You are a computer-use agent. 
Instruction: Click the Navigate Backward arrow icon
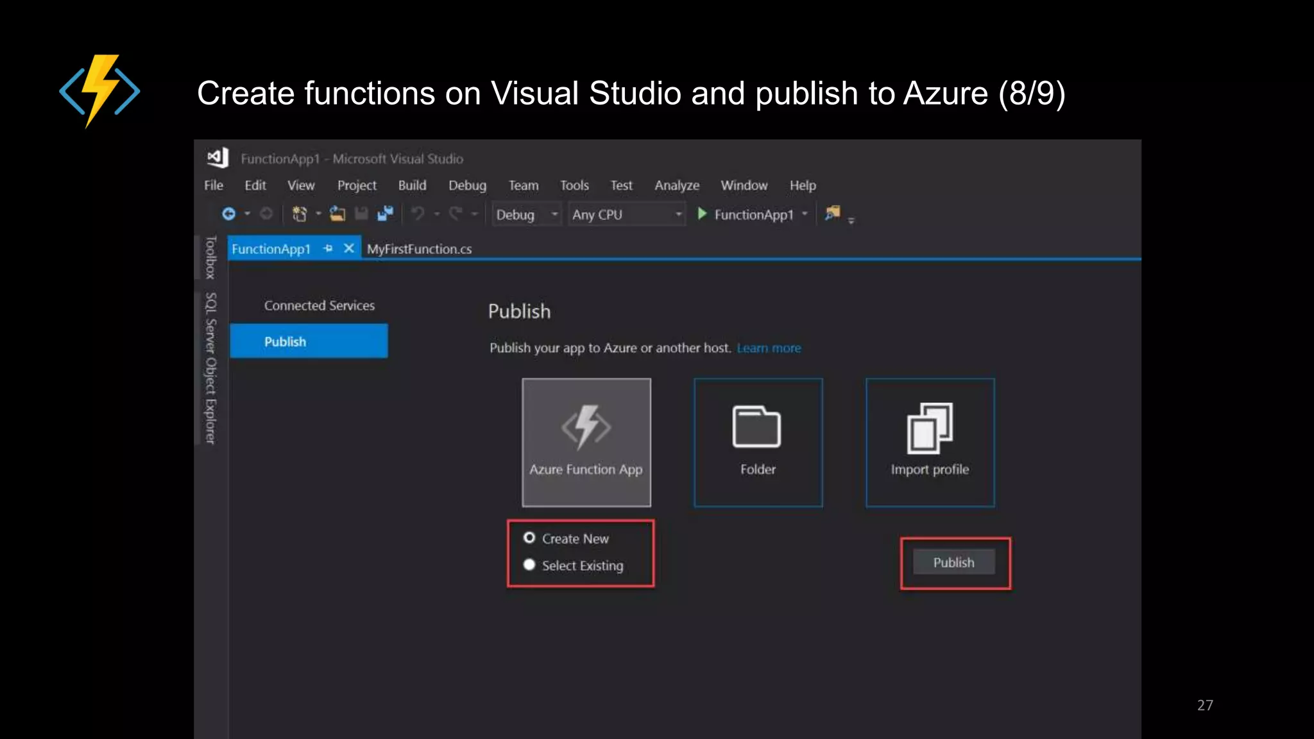click(228, 214)
